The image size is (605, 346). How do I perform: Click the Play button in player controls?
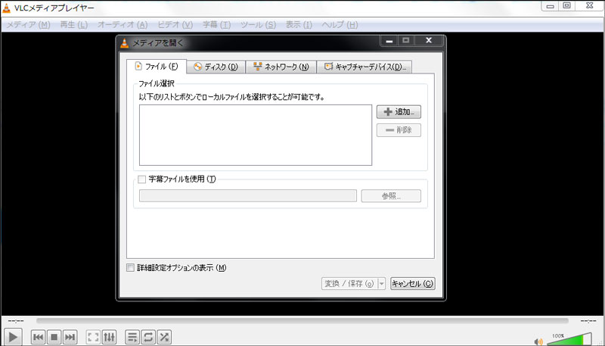(x=13, y=337)
